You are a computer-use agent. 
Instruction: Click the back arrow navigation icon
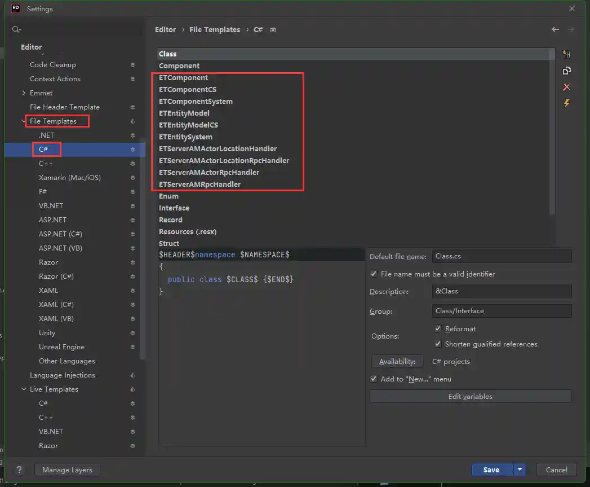[x=556, y=29]
